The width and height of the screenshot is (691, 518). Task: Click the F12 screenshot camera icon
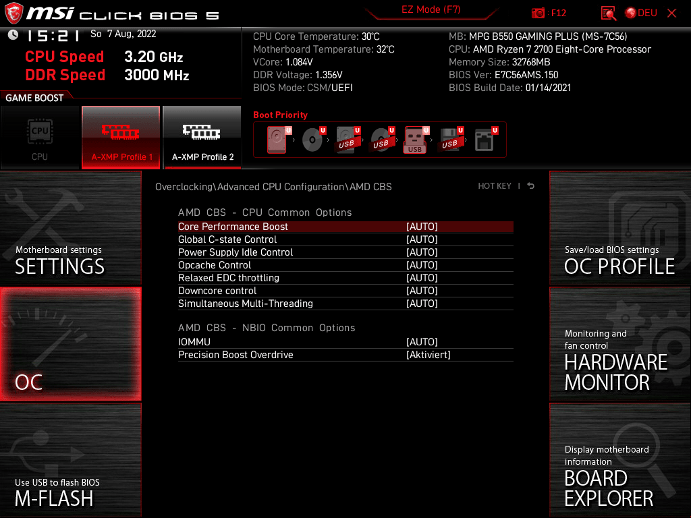[x=538, y=12]
